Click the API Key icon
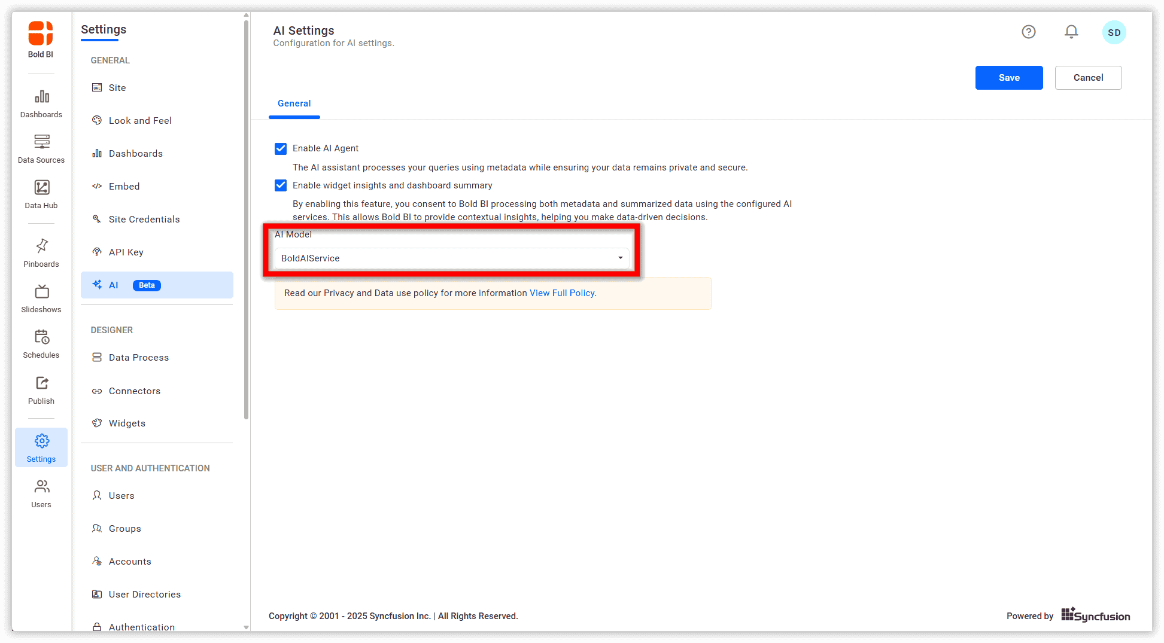 pyautogui.click(x=97, y=252)
